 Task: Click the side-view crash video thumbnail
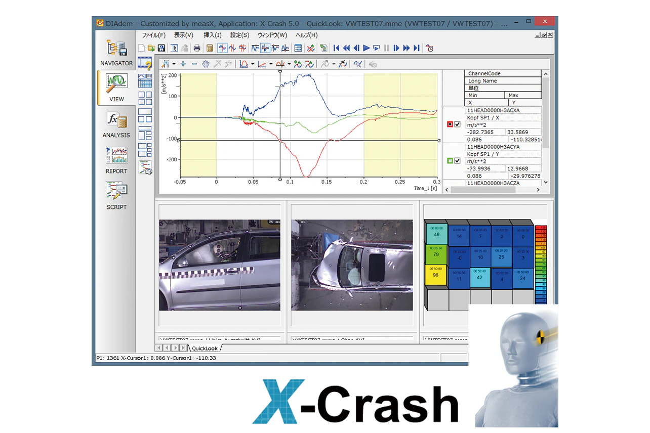coord(220,265)
